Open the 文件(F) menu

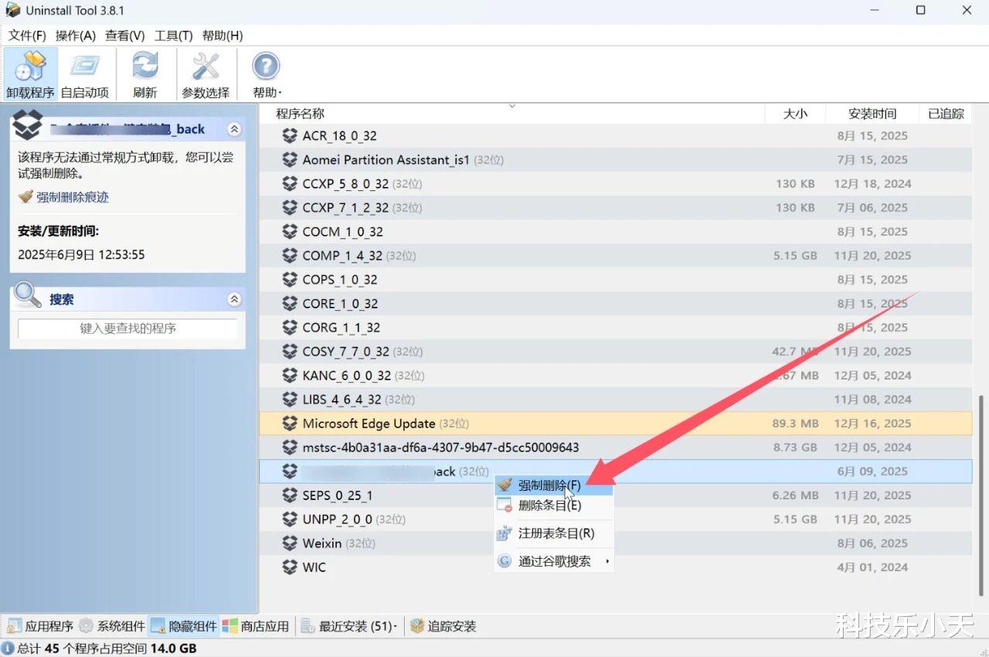pos(27,36)
